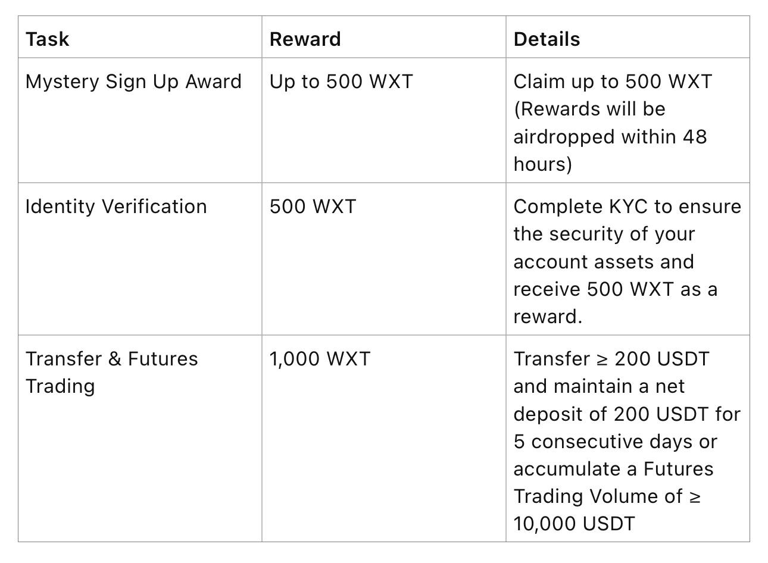Click the security of your account text
768x563 pixels.
click(604, 248)
